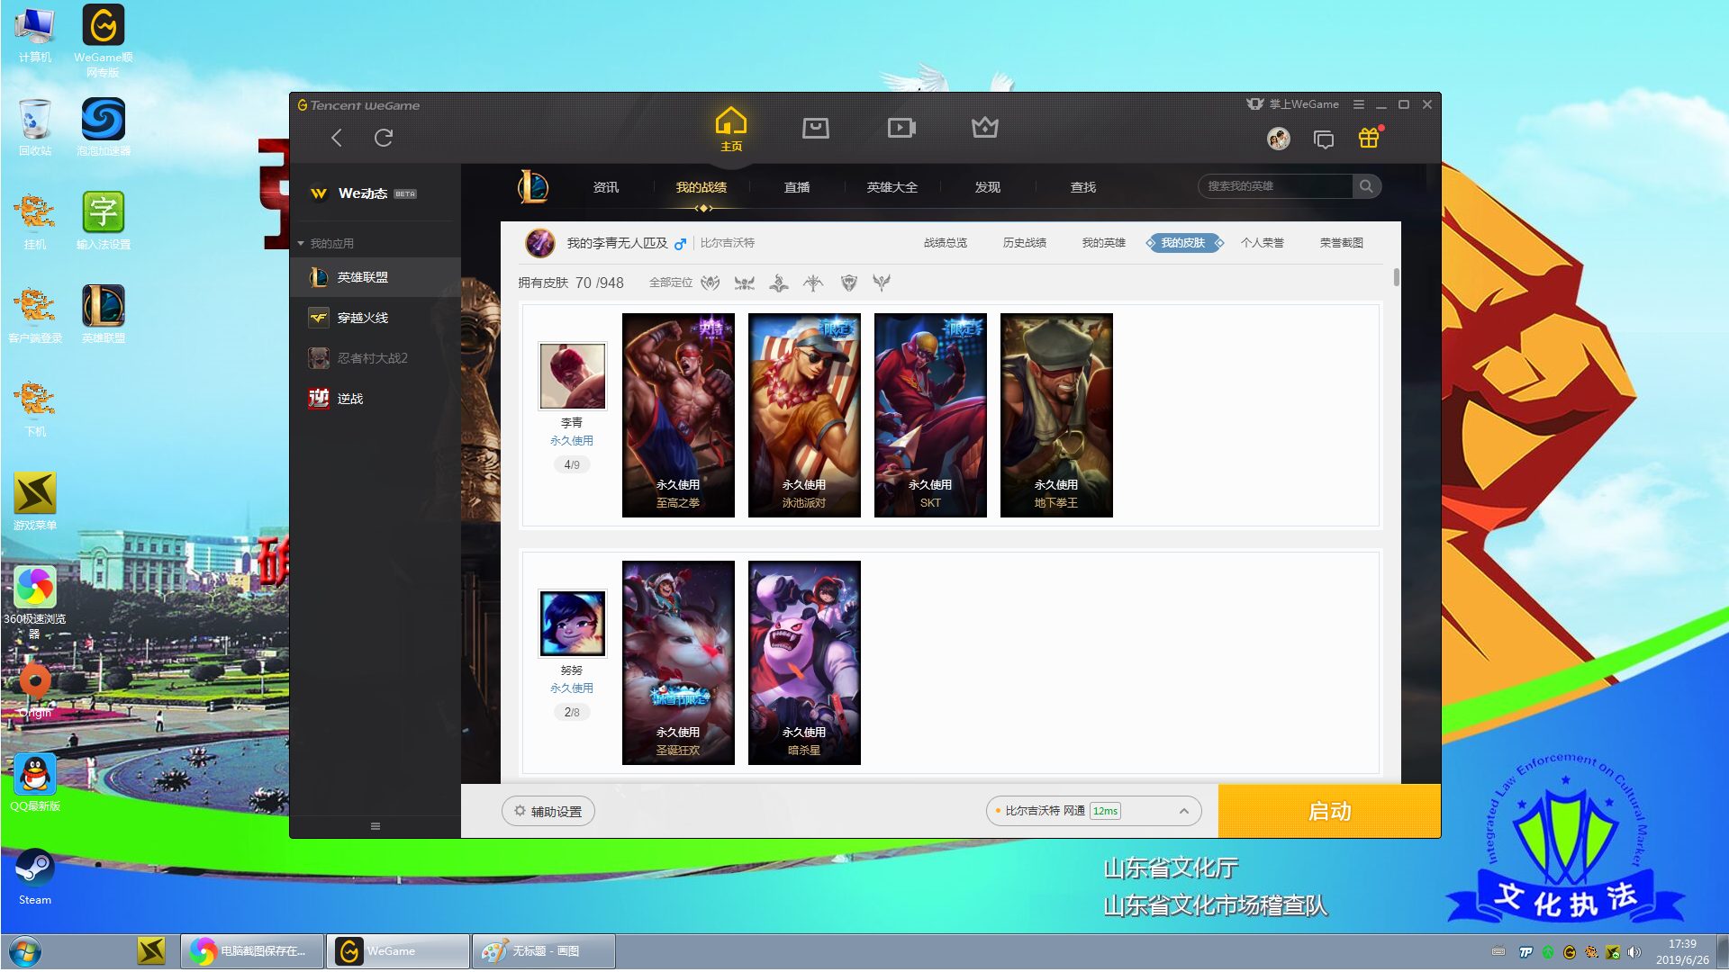1729x972 pixels.
Task: Open the 发现 tab
Action: tap(988, 187)
